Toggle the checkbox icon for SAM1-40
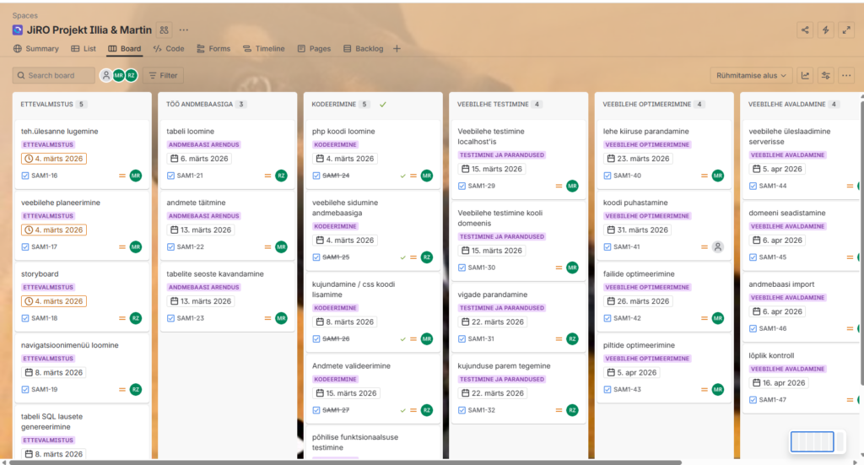864x465 pixels. pos(607,176)
